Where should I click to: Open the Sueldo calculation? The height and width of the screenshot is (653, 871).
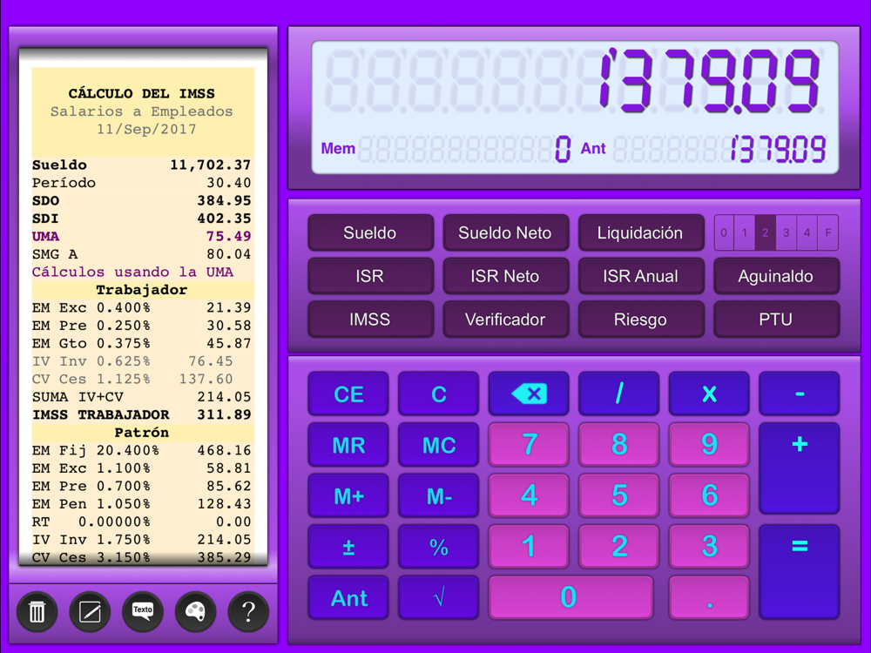(x=370, y=232)
